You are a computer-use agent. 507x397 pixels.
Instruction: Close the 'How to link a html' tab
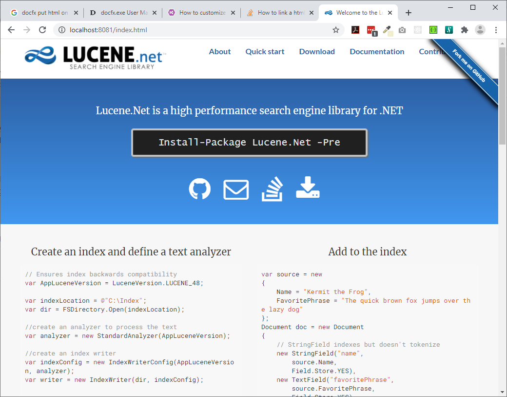[x=312, y=13]
